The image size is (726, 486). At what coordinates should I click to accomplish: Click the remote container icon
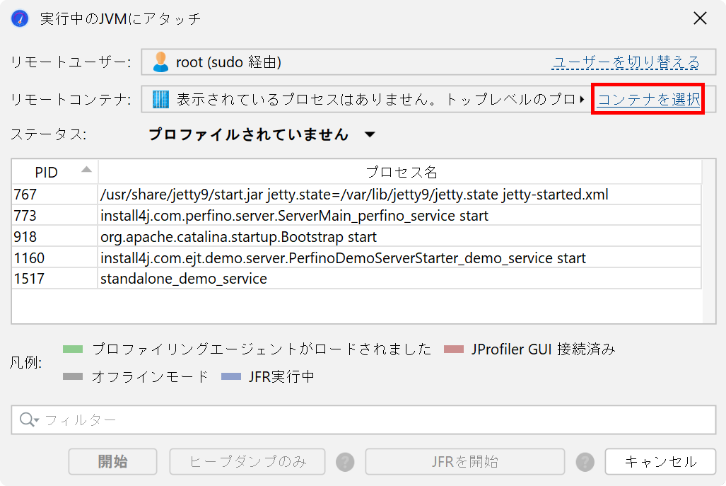point(160,99)
